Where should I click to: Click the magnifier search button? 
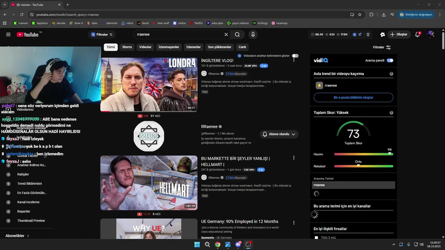pyautogui.click(x=237, y=34)
